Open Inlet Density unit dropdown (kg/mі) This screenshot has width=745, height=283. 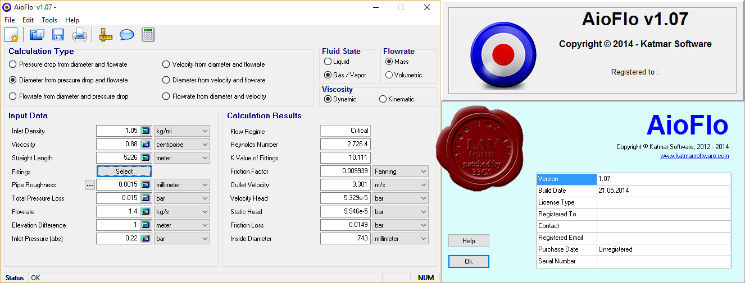click(x=182, y=131)
